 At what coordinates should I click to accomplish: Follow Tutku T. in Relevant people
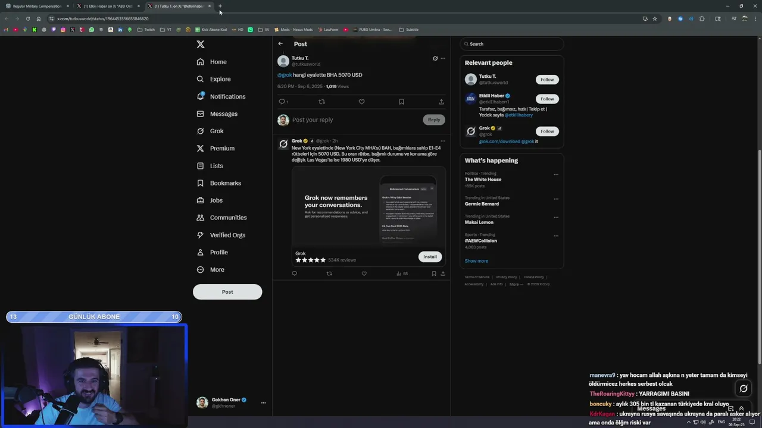coord(547,80)
